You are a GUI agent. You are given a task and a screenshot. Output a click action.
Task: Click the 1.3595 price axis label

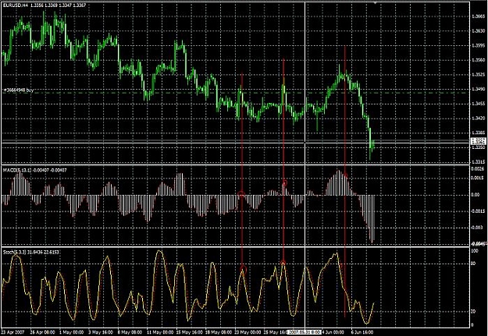479,45
